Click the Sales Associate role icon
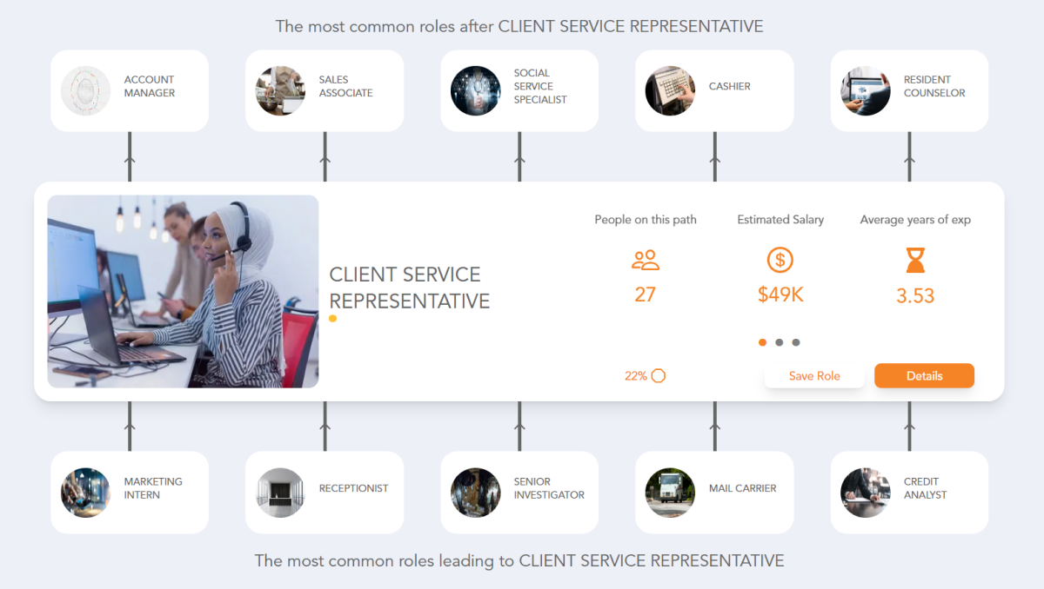Image resolution: width=1044 pixels, height=589 pixels. pos(280,90)
